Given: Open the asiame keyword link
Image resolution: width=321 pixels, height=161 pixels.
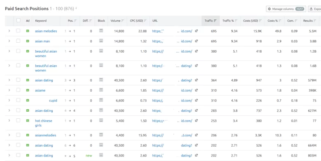Looking at the screenshot, I should [40, 90].
